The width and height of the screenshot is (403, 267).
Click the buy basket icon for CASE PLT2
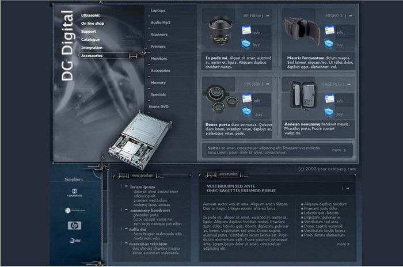[329, 112]
